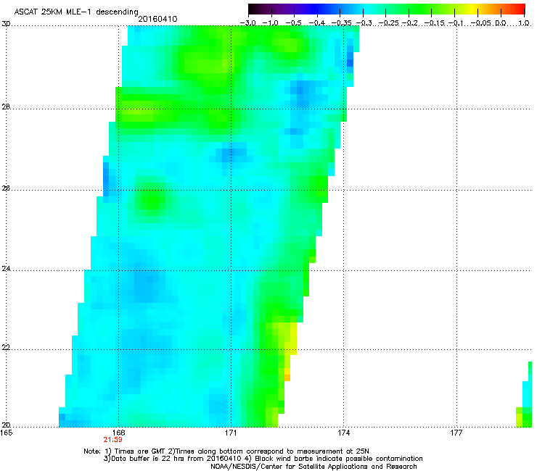Click the -0.1 color scale label

click(x=456, y=23)
